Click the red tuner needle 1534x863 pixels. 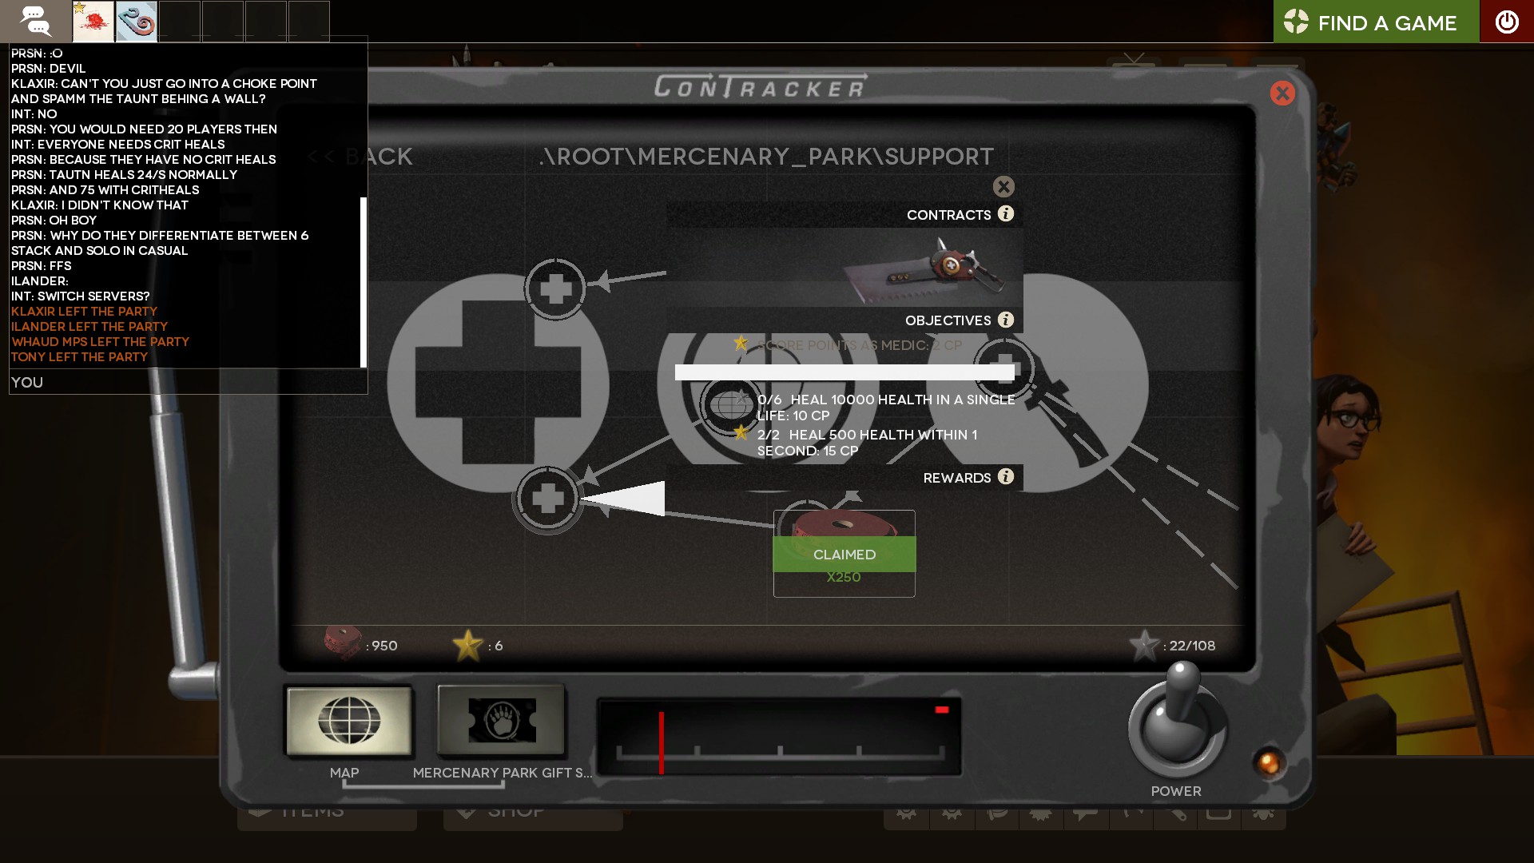point(662,742)
